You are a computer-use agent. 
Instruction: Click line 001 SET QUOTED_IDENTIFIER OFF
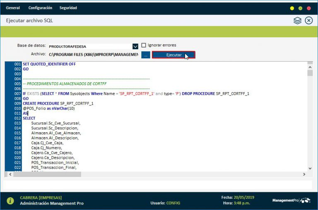pos(49,64)
